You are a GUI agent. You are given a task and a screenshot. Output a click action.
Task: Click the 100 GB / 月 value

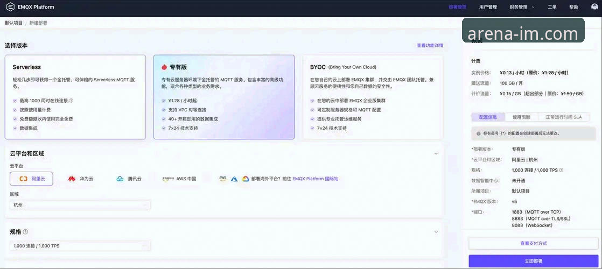(511, 83)
